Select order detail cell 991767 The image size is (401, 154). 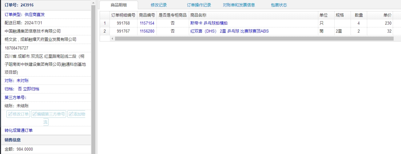pyautogui.click(x=123, y=31)
